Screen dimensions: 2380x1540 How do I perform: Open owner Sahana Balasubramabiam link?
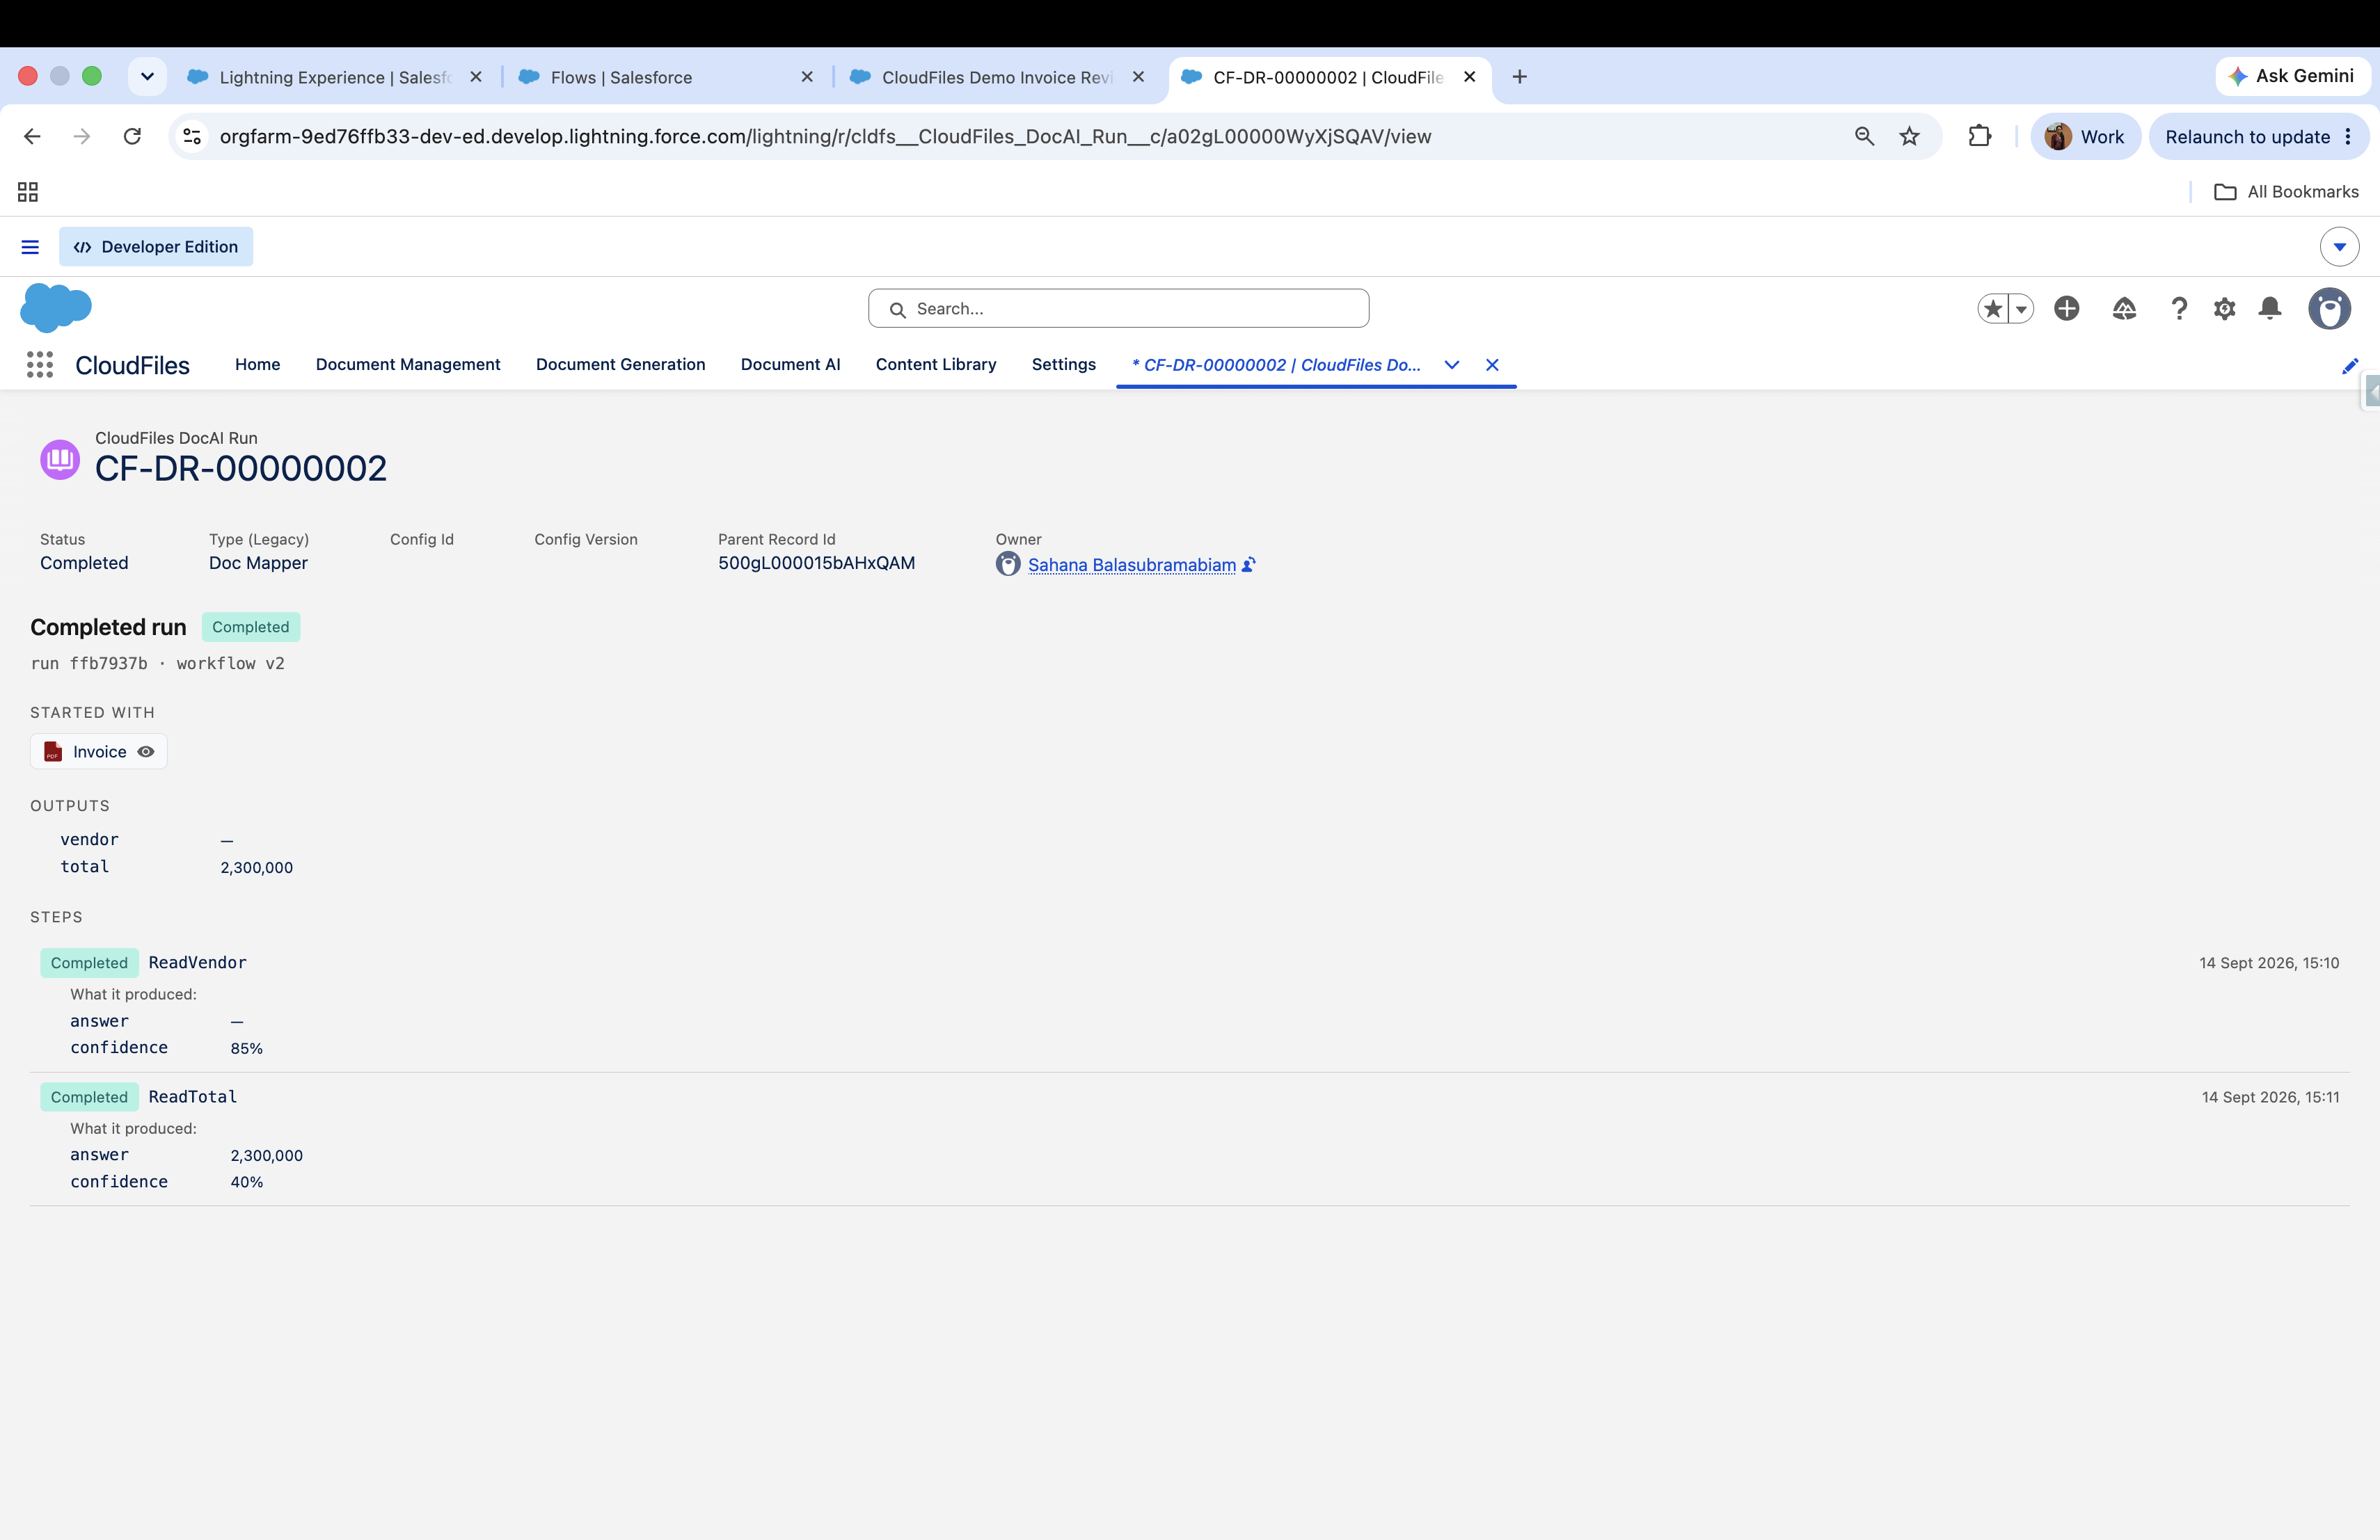point(1132,565)
